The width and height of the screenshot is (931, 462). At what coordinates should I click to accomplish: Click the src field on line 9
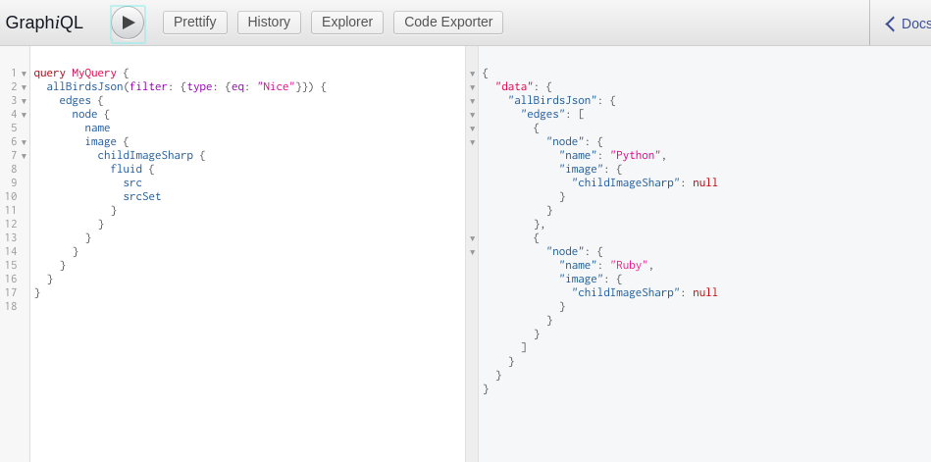132,182
